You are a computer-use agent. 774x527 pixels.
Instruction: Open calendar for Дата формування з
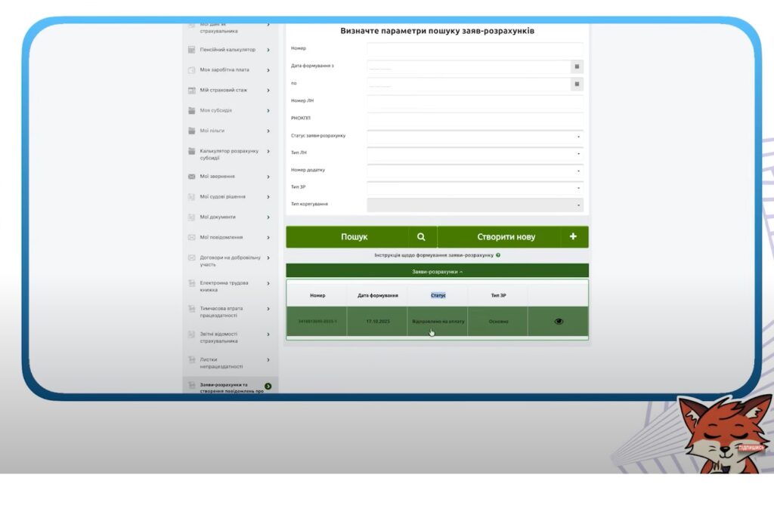tap(577, 66)
